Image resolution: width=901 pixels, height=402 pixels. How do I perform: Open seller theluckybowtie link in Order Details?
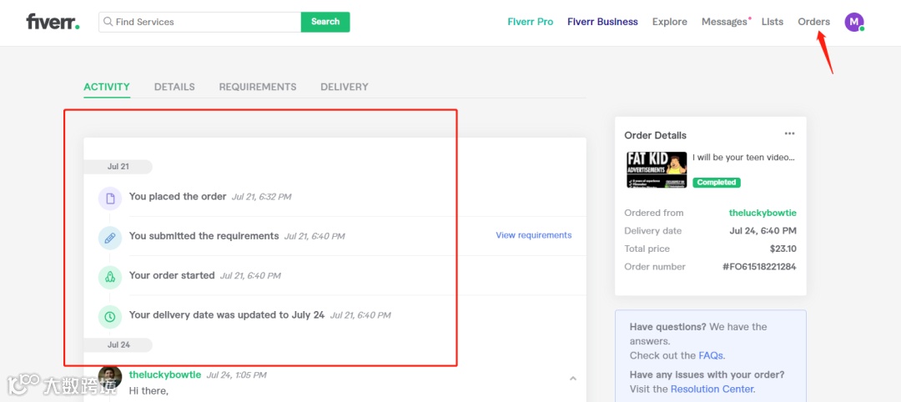tap(763, 213)
